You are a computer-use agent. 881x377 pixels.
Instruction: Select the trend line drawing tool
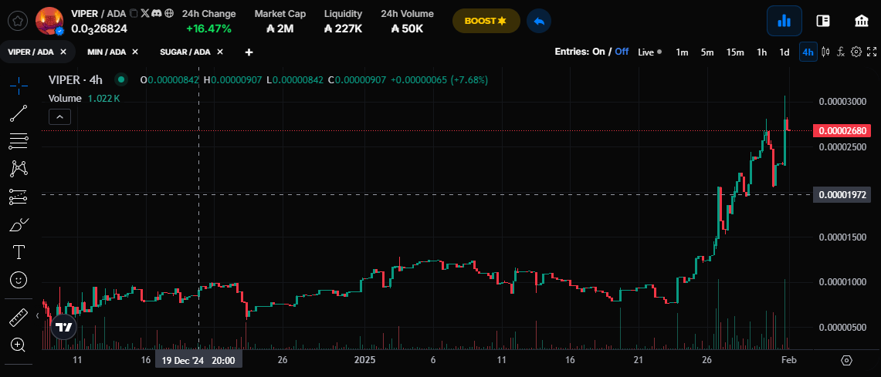tap(19, 113)
